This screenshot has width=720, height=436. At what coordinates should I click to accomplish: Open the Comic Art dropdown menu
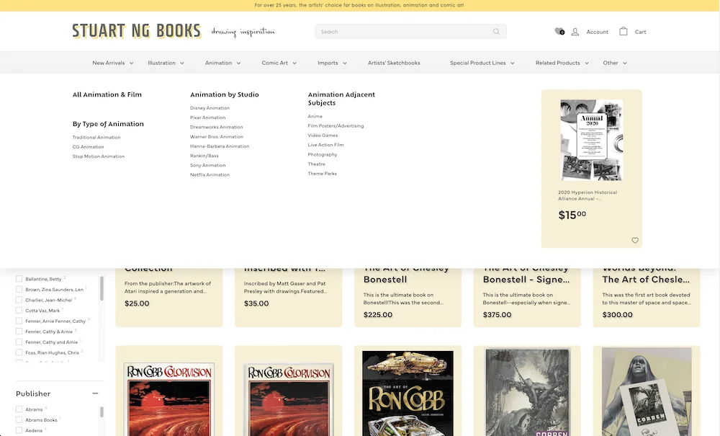(279, 63)
